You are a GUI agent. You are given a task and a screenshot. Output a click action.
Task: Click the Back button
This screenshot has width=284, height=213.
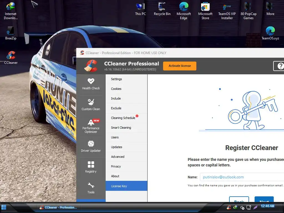tap(239, 199)
